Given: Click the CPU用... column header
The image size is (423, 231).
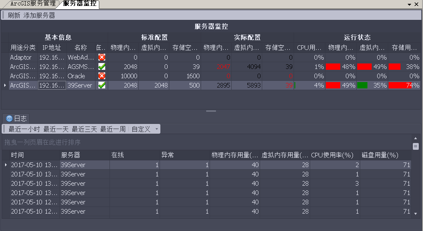Looking at the screenshot, I should pos(309,48).
